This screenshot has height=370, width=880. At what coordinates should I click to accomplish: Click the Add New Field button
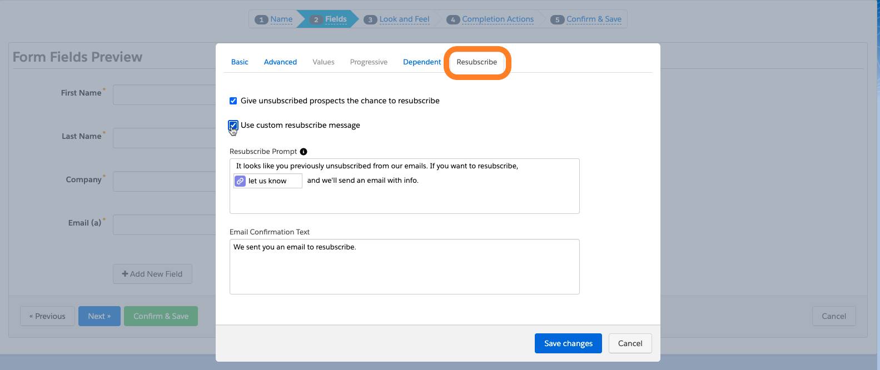pos(152,274)
